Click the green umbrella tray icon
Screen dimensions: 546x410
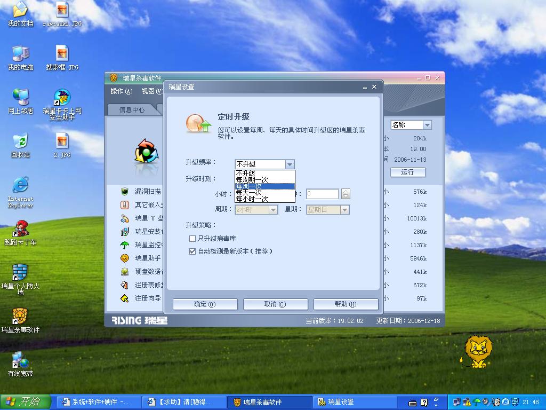tap(477, 402)
